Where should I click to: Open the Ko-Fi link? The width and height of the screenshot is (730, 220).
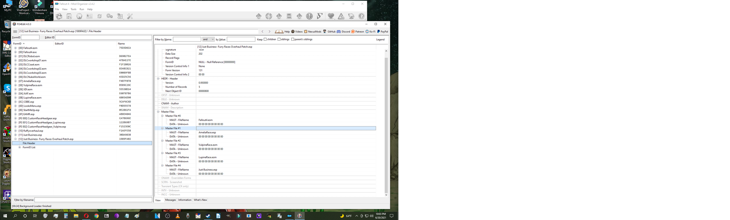[x=370, y=32]
